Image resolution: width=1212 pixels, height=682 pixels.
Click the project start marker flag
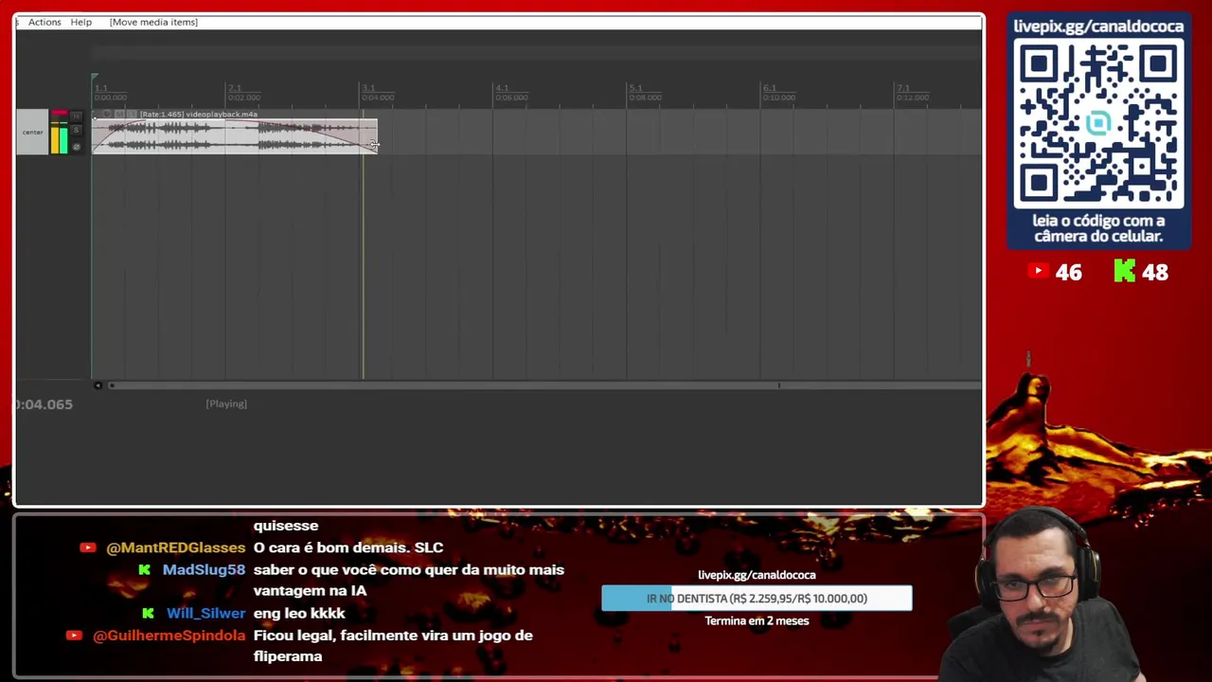pyautogui.click(x=95, y=77)
